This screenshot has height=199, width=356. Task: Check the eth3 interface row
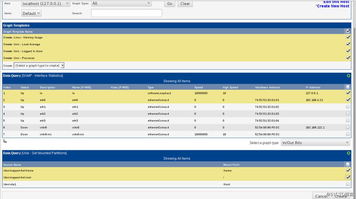tap(348, 120)
